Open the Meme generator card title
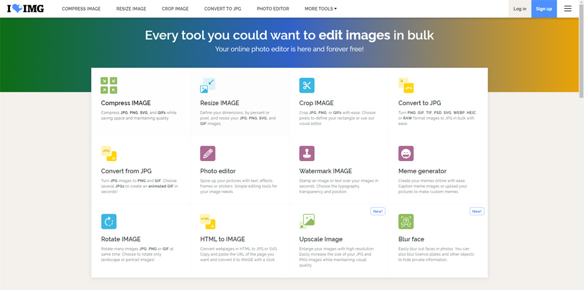 click(422, 171)
